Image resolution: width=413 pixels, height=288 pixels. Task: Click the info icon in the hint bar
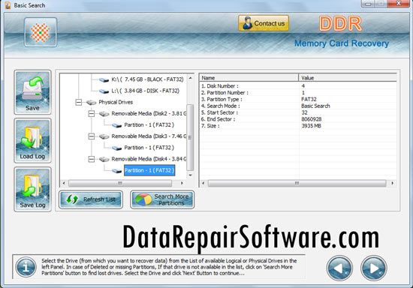point(26,267)
